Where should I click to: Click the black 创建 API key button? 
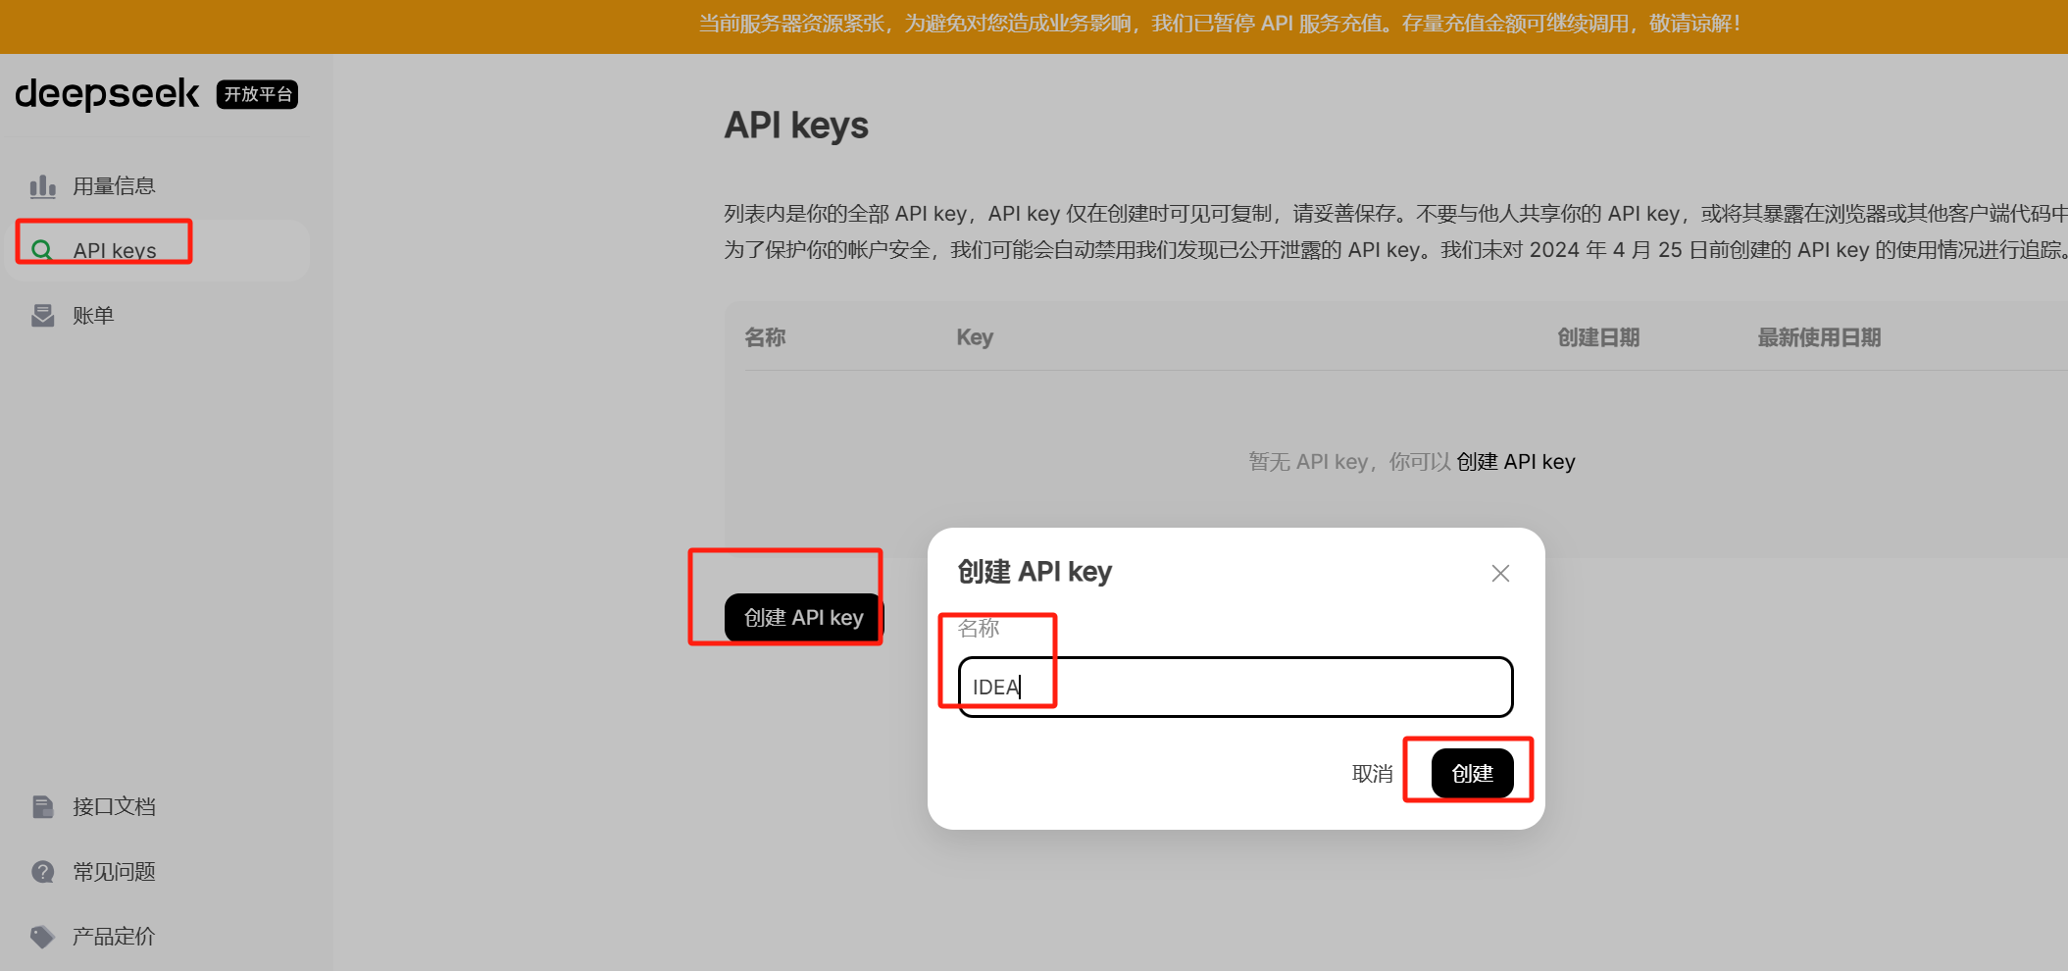coord(803,618)
